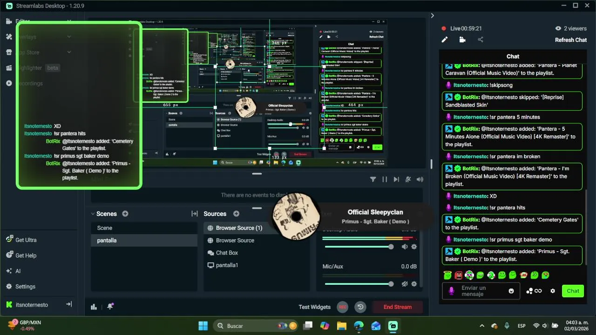The height and width of the screenshot is (335, 596).
Task: Mute Desktop Audio speaker
Action: tap(405, 247)
